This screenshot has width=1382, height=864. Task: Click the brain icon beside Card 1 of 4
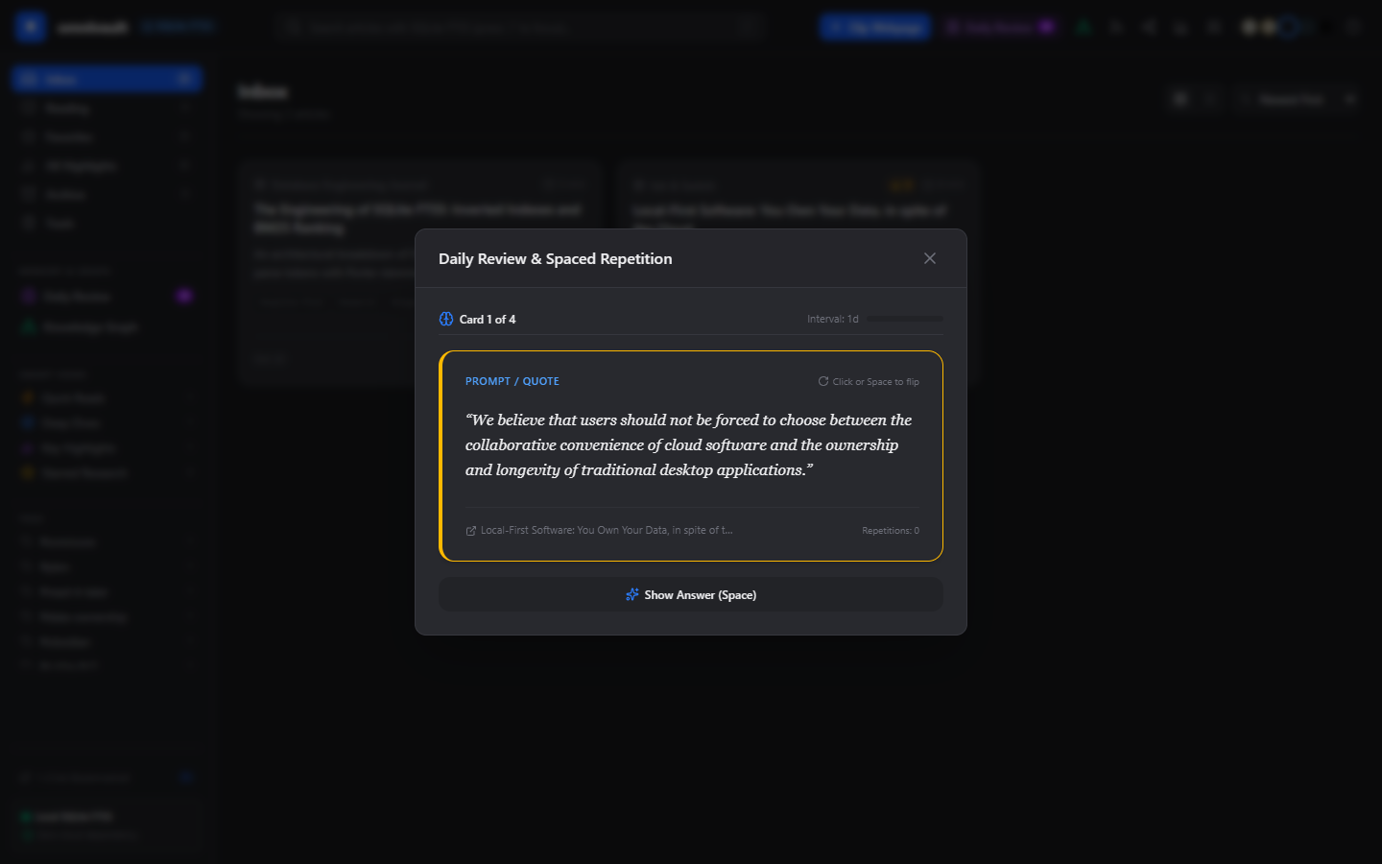(446, 319)
